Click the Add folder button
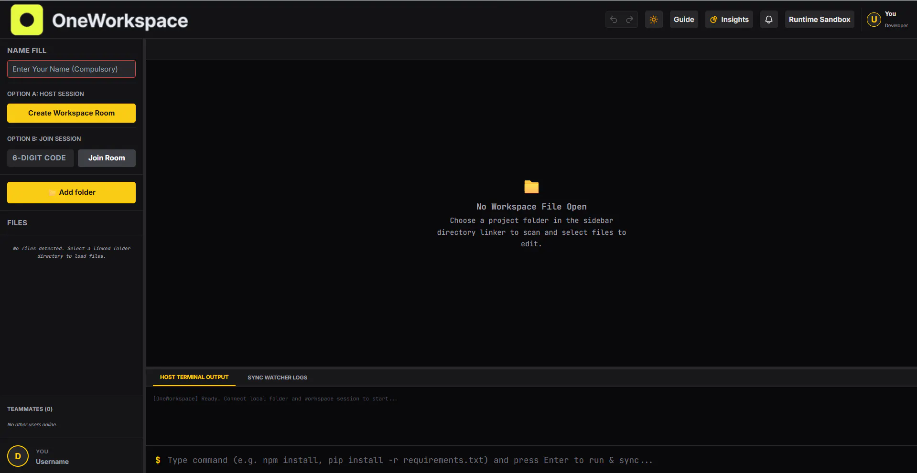The height and width of the screenshot is (473, 917). tap(71, 192)
